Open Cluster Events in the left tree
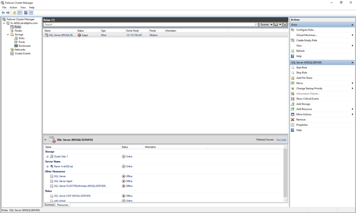The height and width of the screenshot is (213, 356). click(22, 54)
